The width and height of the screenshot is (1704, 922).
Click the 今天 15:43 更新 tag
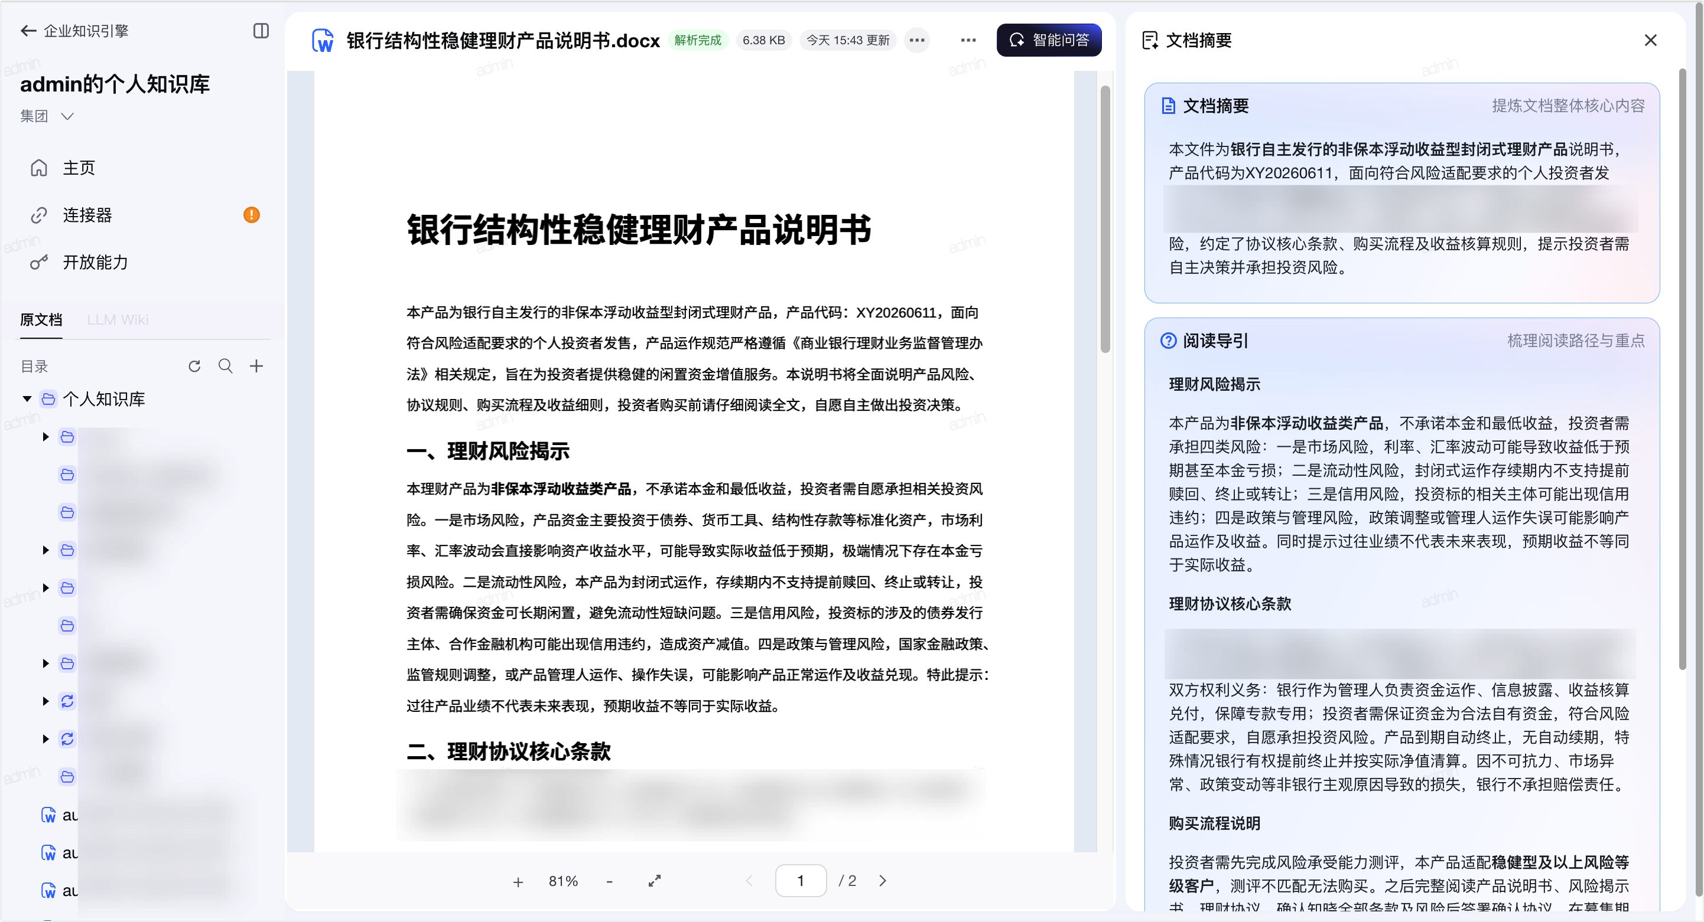pyautogui.click(x=848, y=40)
